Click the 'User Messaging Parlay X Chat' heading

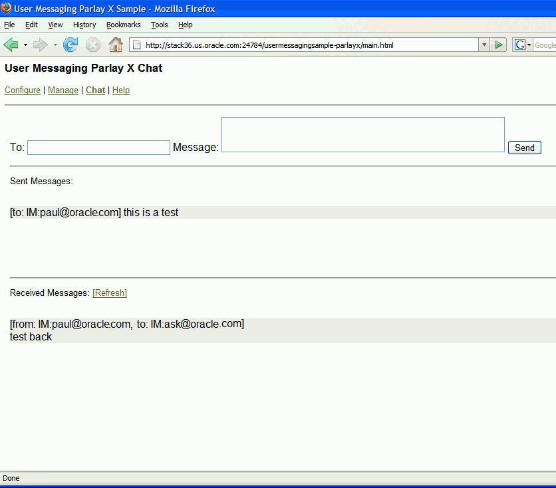click(84, 68)
